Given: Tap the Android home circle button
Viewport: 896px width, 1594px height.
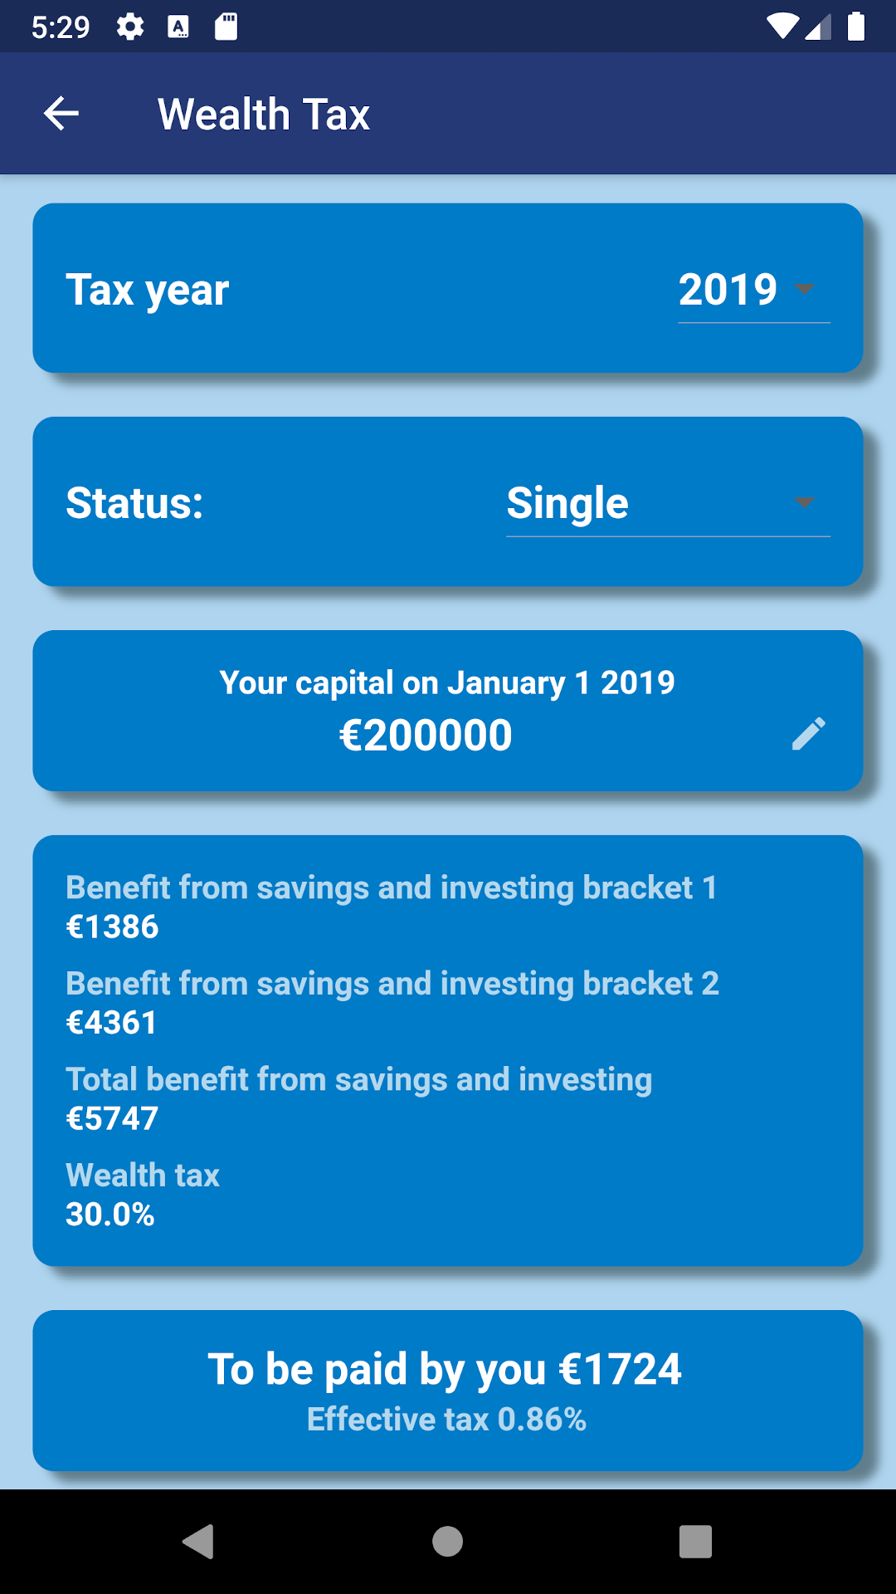Looking at the screenshot, I should (448, 1542).
